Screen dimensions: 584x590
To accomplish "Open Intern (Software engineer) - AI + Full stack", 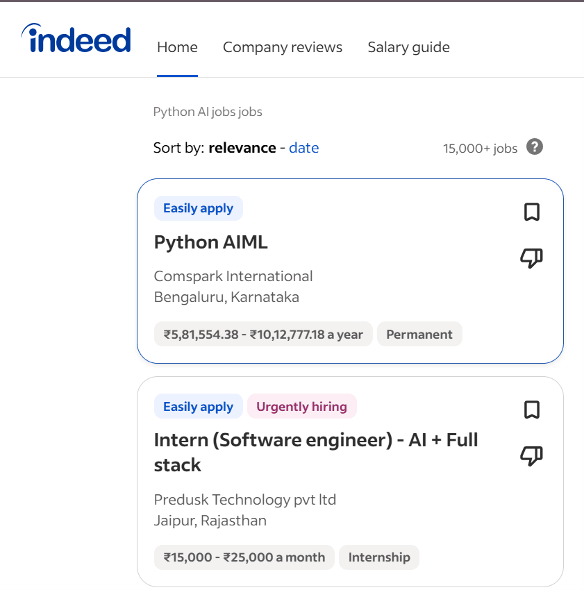I will pyautogui.click(x=315, y=453).
